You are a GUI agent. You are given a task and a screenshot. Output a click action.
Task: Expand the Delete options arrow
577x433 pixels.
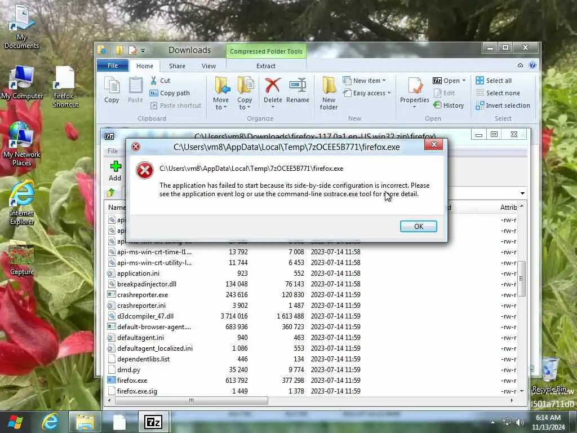pos(273,107)
